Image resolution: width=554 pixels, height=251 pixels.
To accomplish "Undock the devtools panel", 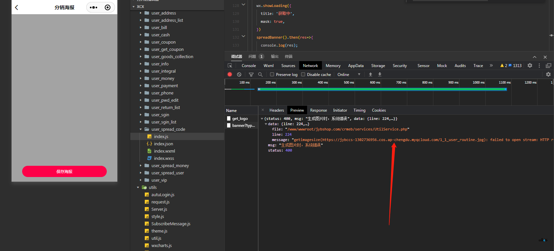I will point(548,65).
